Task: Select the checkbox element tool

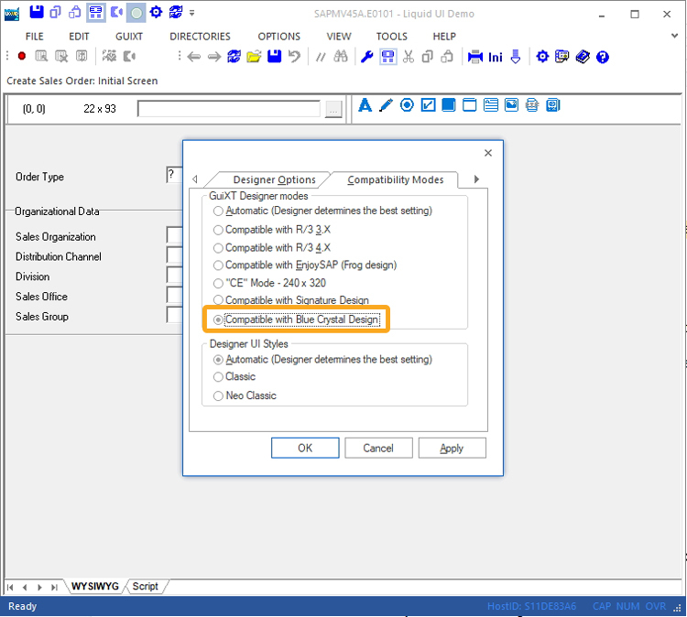Action: point(428,105)
